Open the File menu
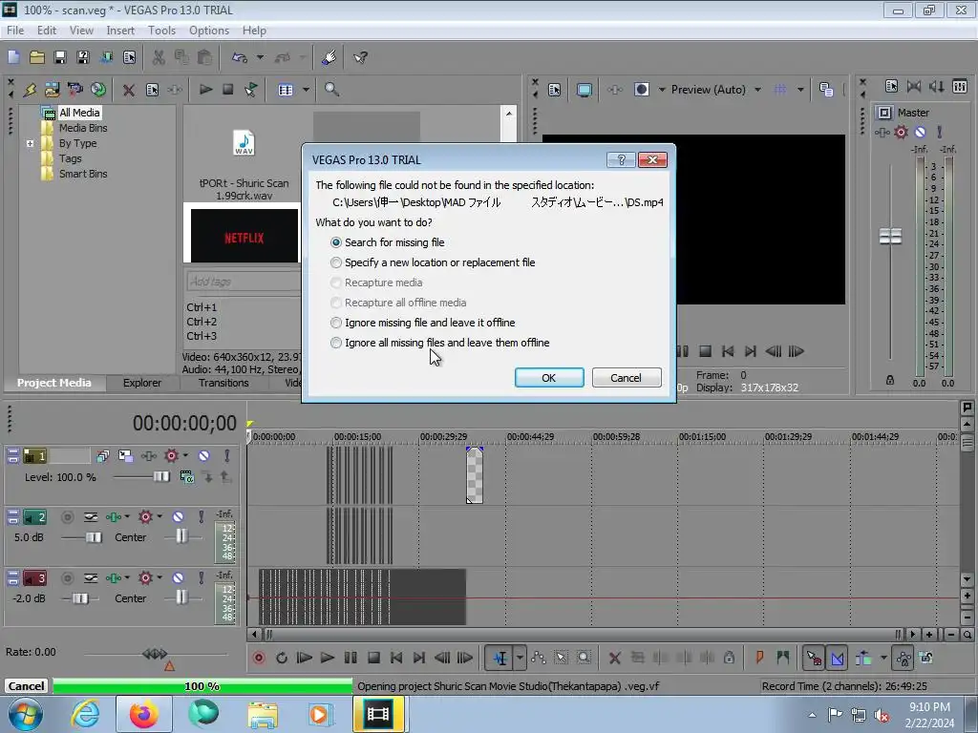978x733 pixels. pos(15,30)
